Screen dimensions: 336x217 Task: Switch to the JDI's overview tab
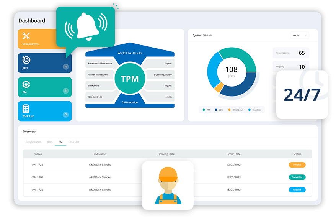tap(50, 142)
